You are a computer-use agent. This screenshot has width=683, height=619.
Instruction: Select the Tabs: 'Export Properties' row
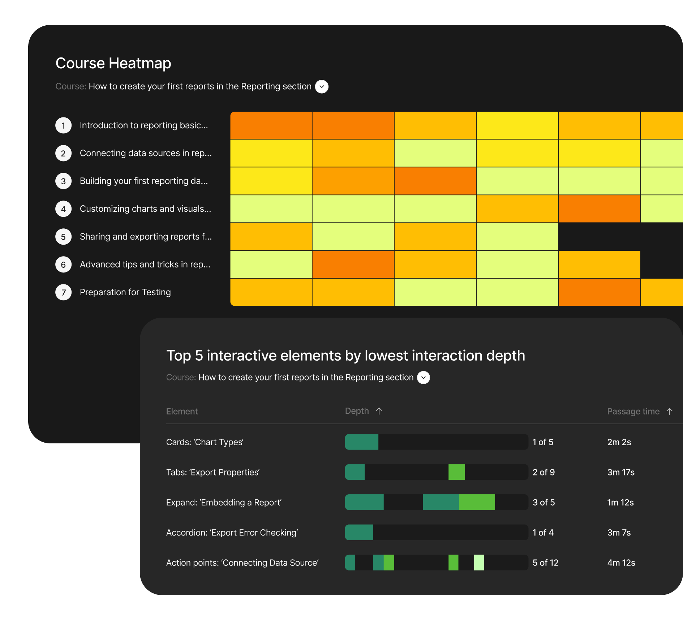tap(212, 472)
